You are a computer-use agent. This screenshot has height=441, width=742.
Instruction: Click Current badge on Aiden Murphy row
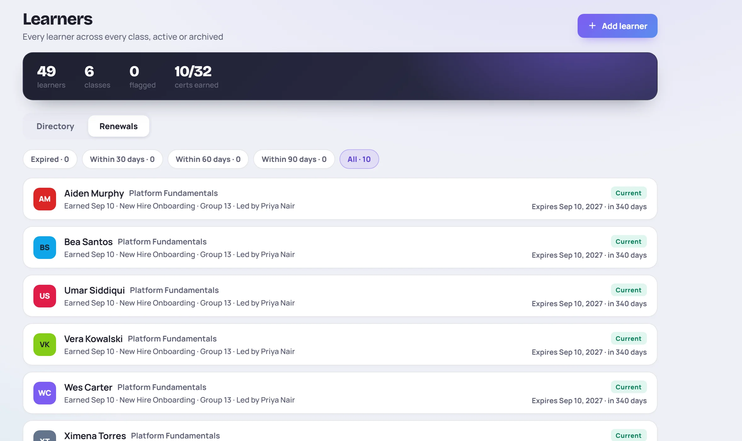629,193
